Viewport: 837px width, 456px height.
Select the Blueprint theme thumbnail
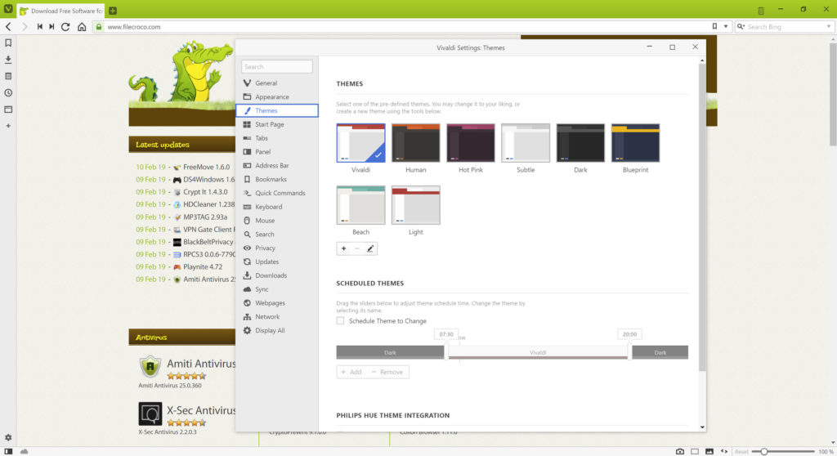point(635,143)
